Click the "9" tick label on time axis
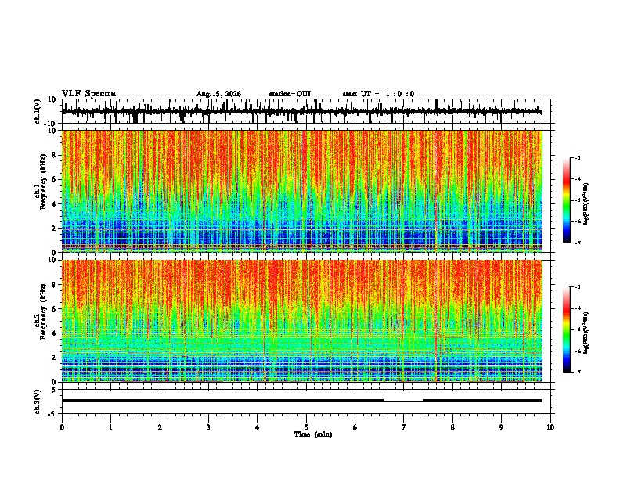Image resolution: width=620 pixels, height=479 pixels. click(501, 427)
